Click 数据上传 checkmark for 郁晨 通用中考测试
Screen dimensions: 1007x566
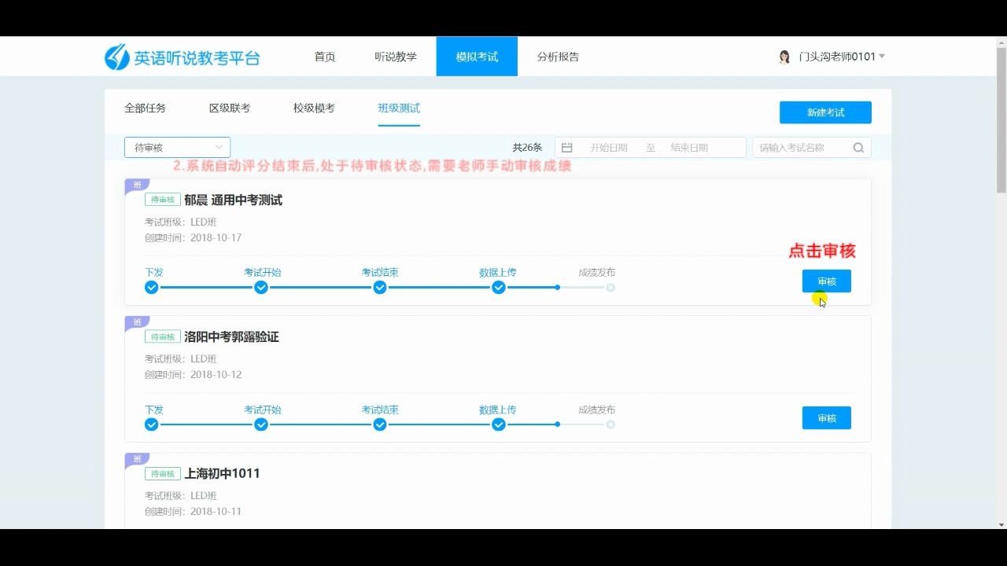point(499,288)
